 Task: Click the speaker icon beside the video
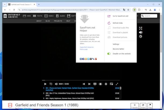click(x=141, y=32)
